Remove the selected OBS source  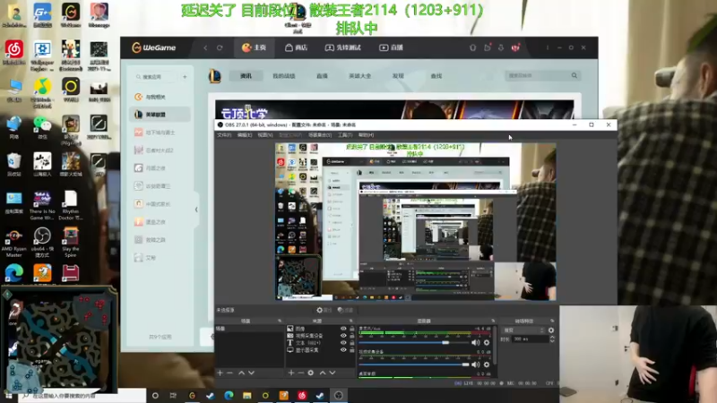coord(300,373)
